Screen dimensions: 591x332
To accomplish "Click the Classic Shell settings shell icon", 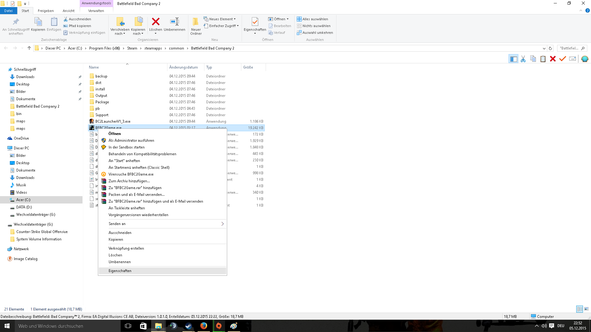I will [585, 59].
